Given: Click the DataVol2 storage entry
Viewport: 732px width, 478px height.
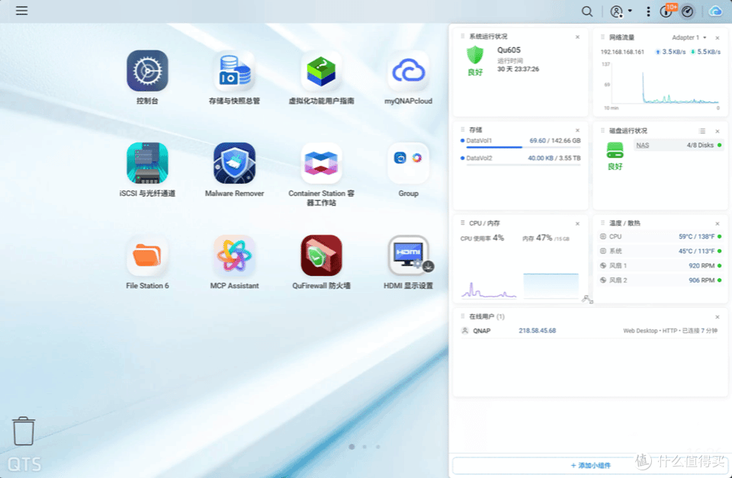Looking at the screenshot, I should coord(521,161).
